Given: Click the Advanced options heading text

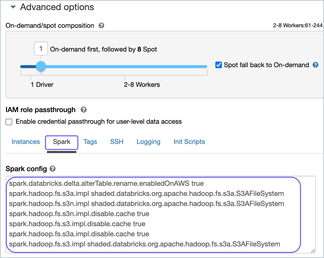Looking at the screenshot, I should [x=57, y=7].
